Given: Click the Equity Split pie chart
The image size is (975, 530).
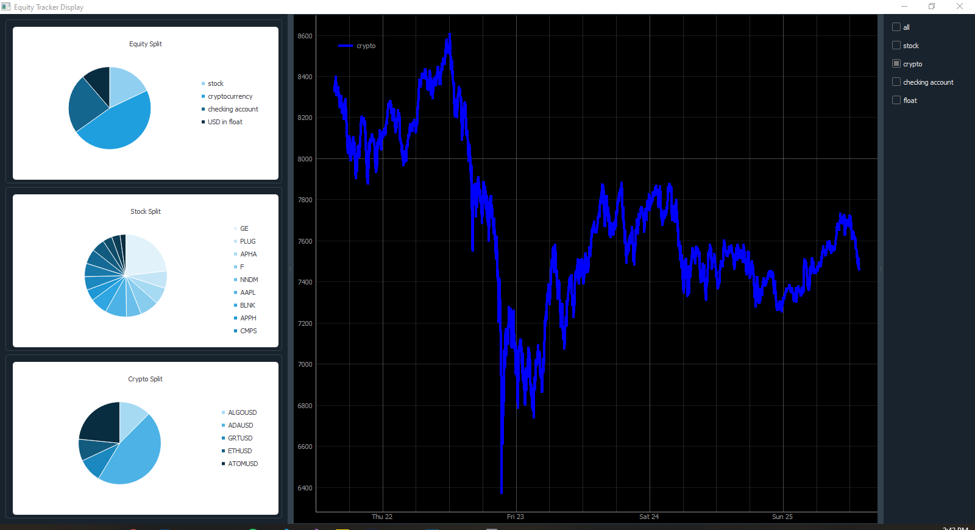Looking at the screenshot, I should click(110, 108).
